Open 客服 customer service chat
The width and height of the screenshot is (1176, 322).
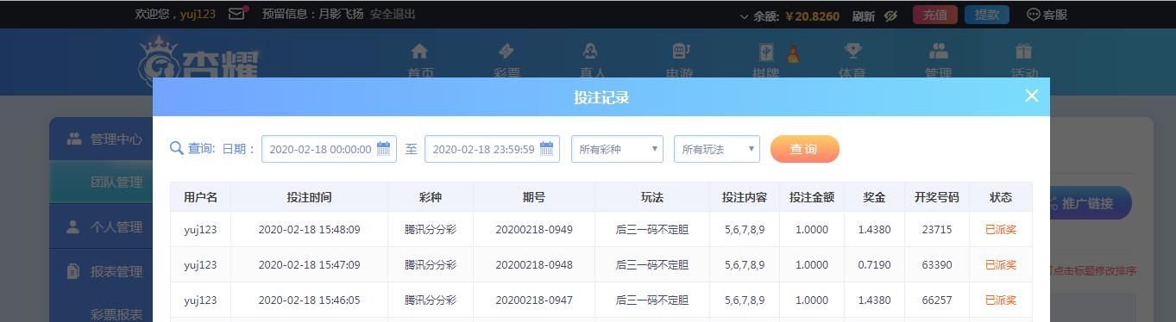(x=1047, y=15)
